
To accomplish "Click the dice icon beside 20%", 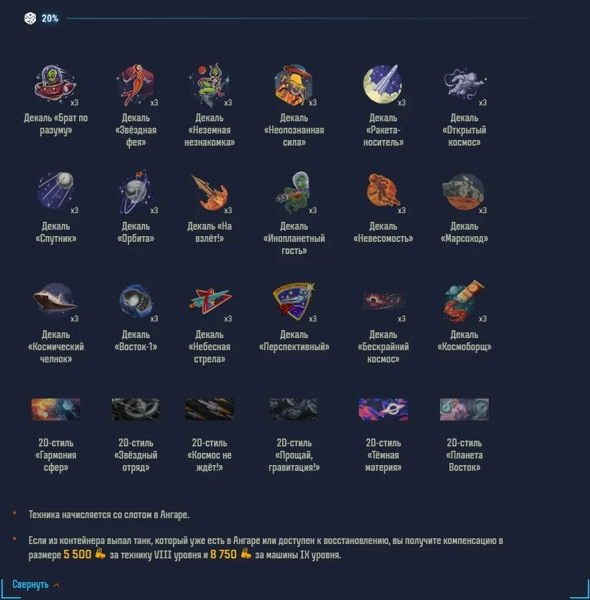I will [x=30, y=18].
